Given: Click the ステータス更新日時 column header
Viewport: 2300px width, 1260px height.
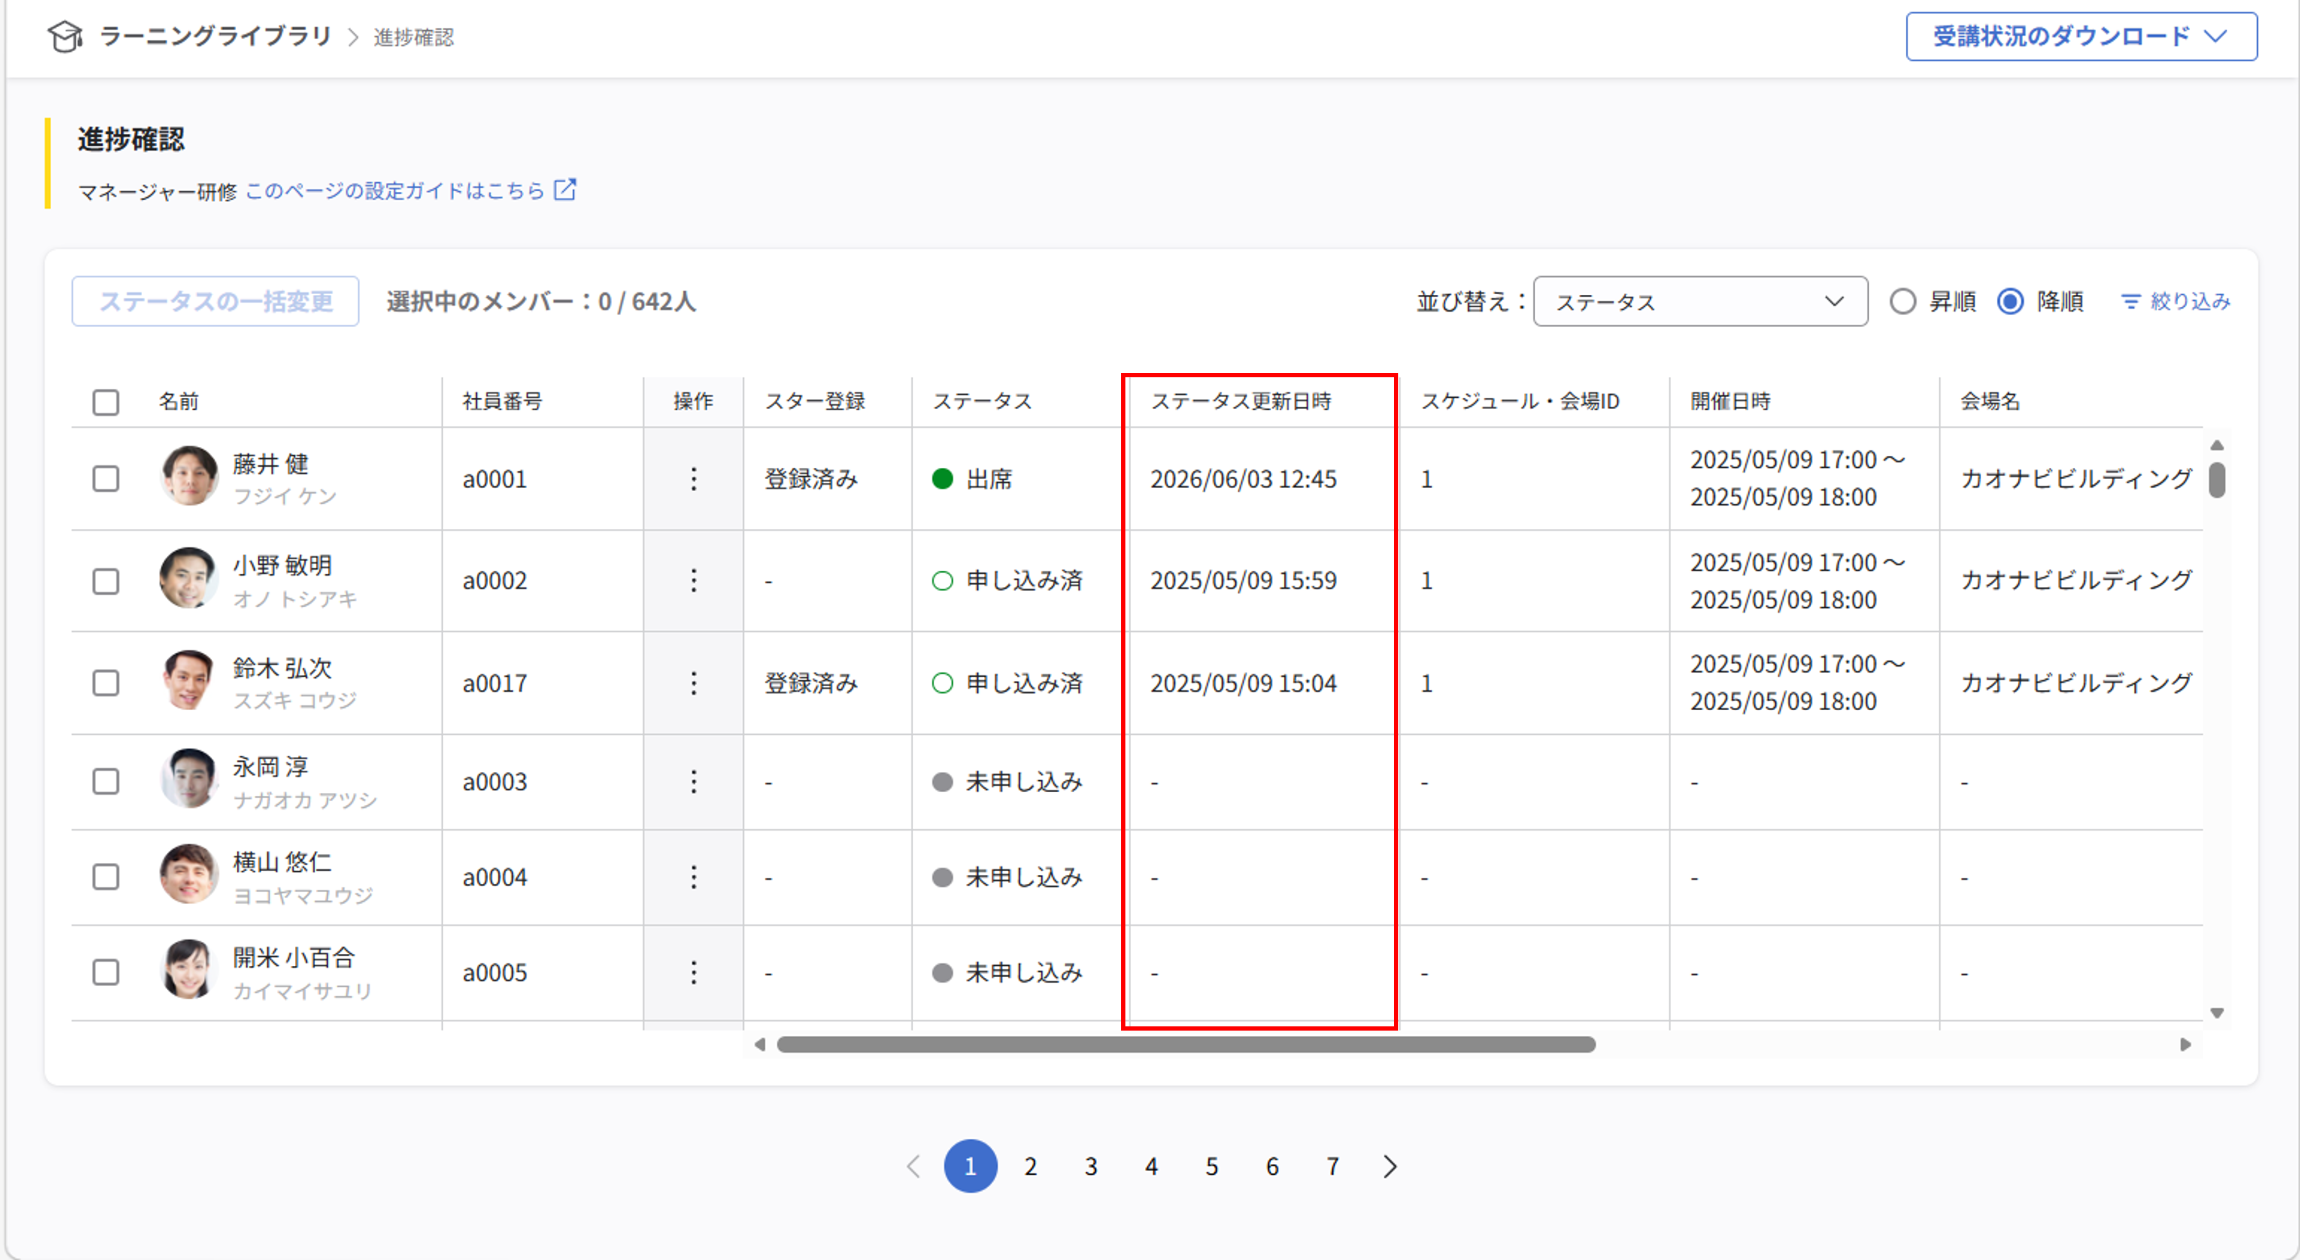Looking at the screenshot, I should tap(1240, 401).
